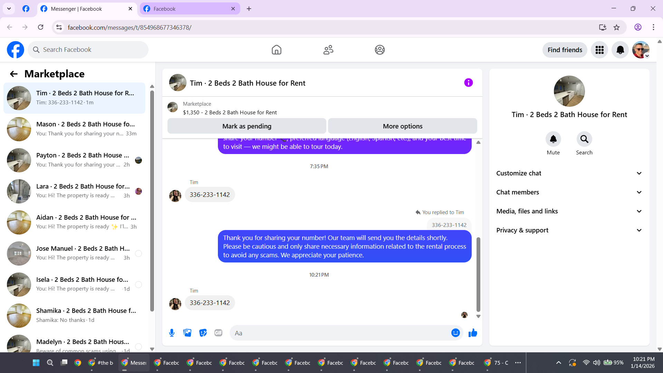This screenshot has width=663, height=373.
Task: Click Mark as pending button
Action: 247,126
